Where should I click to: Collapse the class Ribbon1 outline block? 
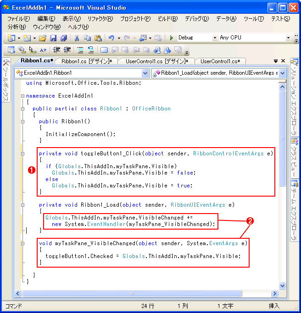23,109
